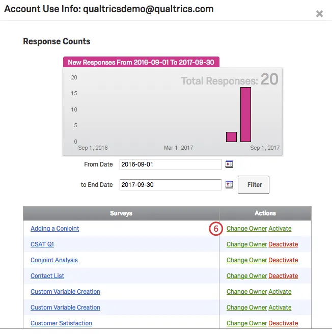Open the CSAT Q1 survey link
332x334 pixels.
click(42, 244)
